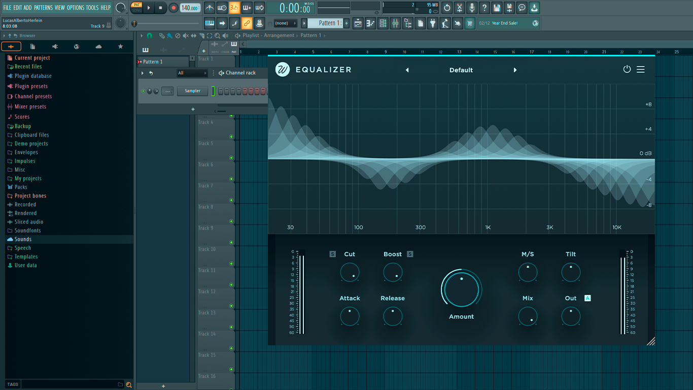693x390 pixels.
Task: Open the Channel rack view icon
Action: click(x=383, y=23)
